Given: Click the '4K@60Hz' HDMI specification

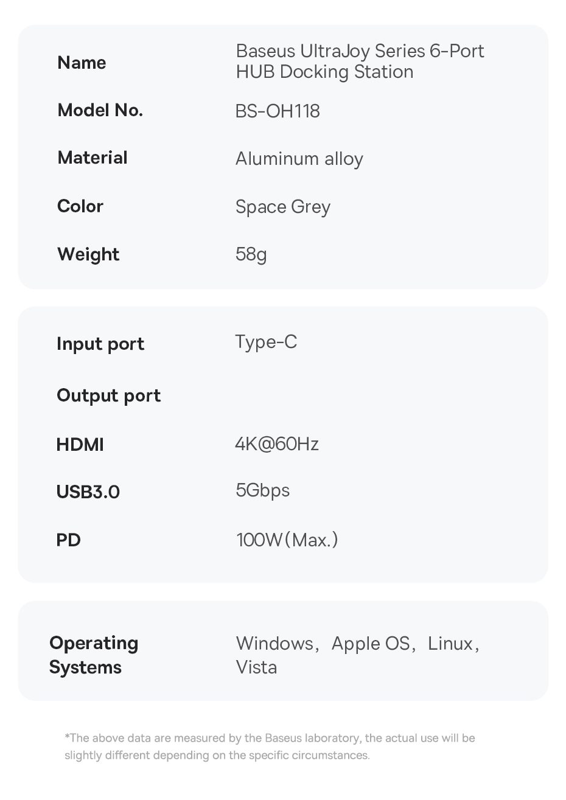Looking at the screenshot, I should tap(277, 444).
